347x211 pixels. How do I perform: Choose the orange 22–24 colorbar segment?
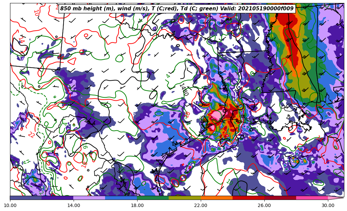(x=216, y=198)
